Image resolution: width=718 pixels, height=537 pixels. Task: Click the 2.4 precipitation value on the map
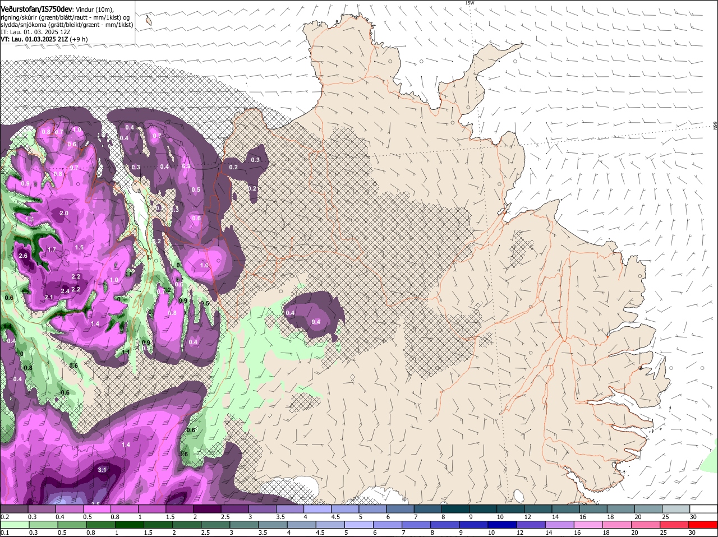(x=65, y=291)
